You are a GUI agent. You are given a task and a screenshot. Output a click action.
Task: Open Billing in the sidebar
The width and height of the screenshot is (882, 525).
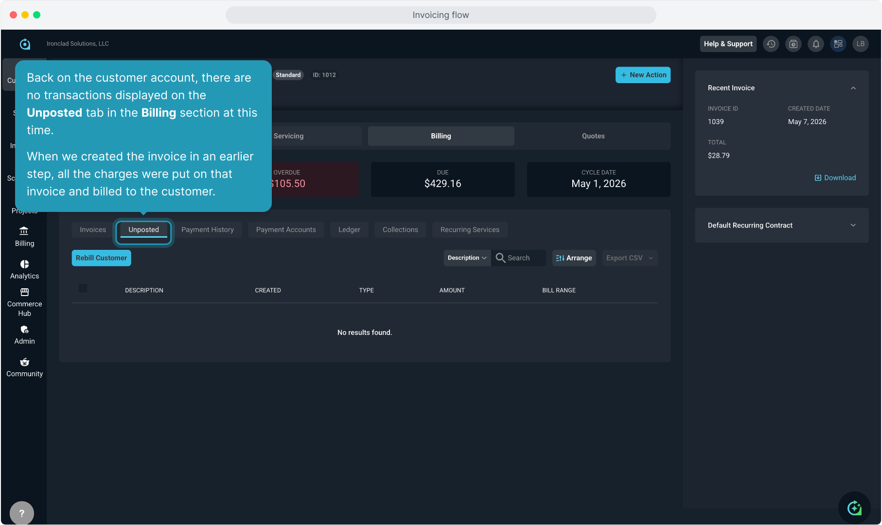tap(24, 237)
